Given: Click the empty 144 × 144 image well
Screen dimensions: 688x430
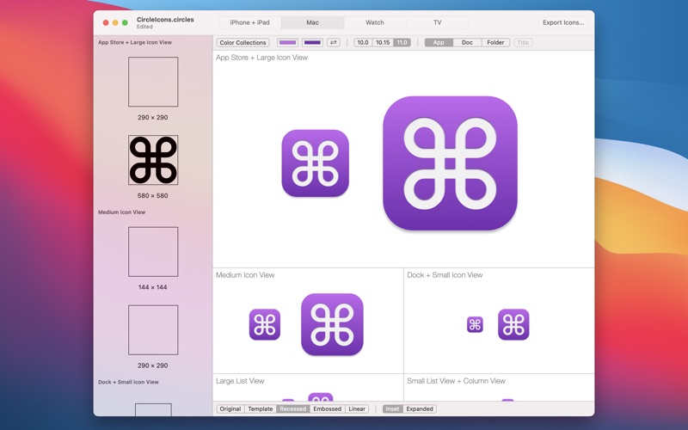Looking at the screenshot, I should pos(153,251).
